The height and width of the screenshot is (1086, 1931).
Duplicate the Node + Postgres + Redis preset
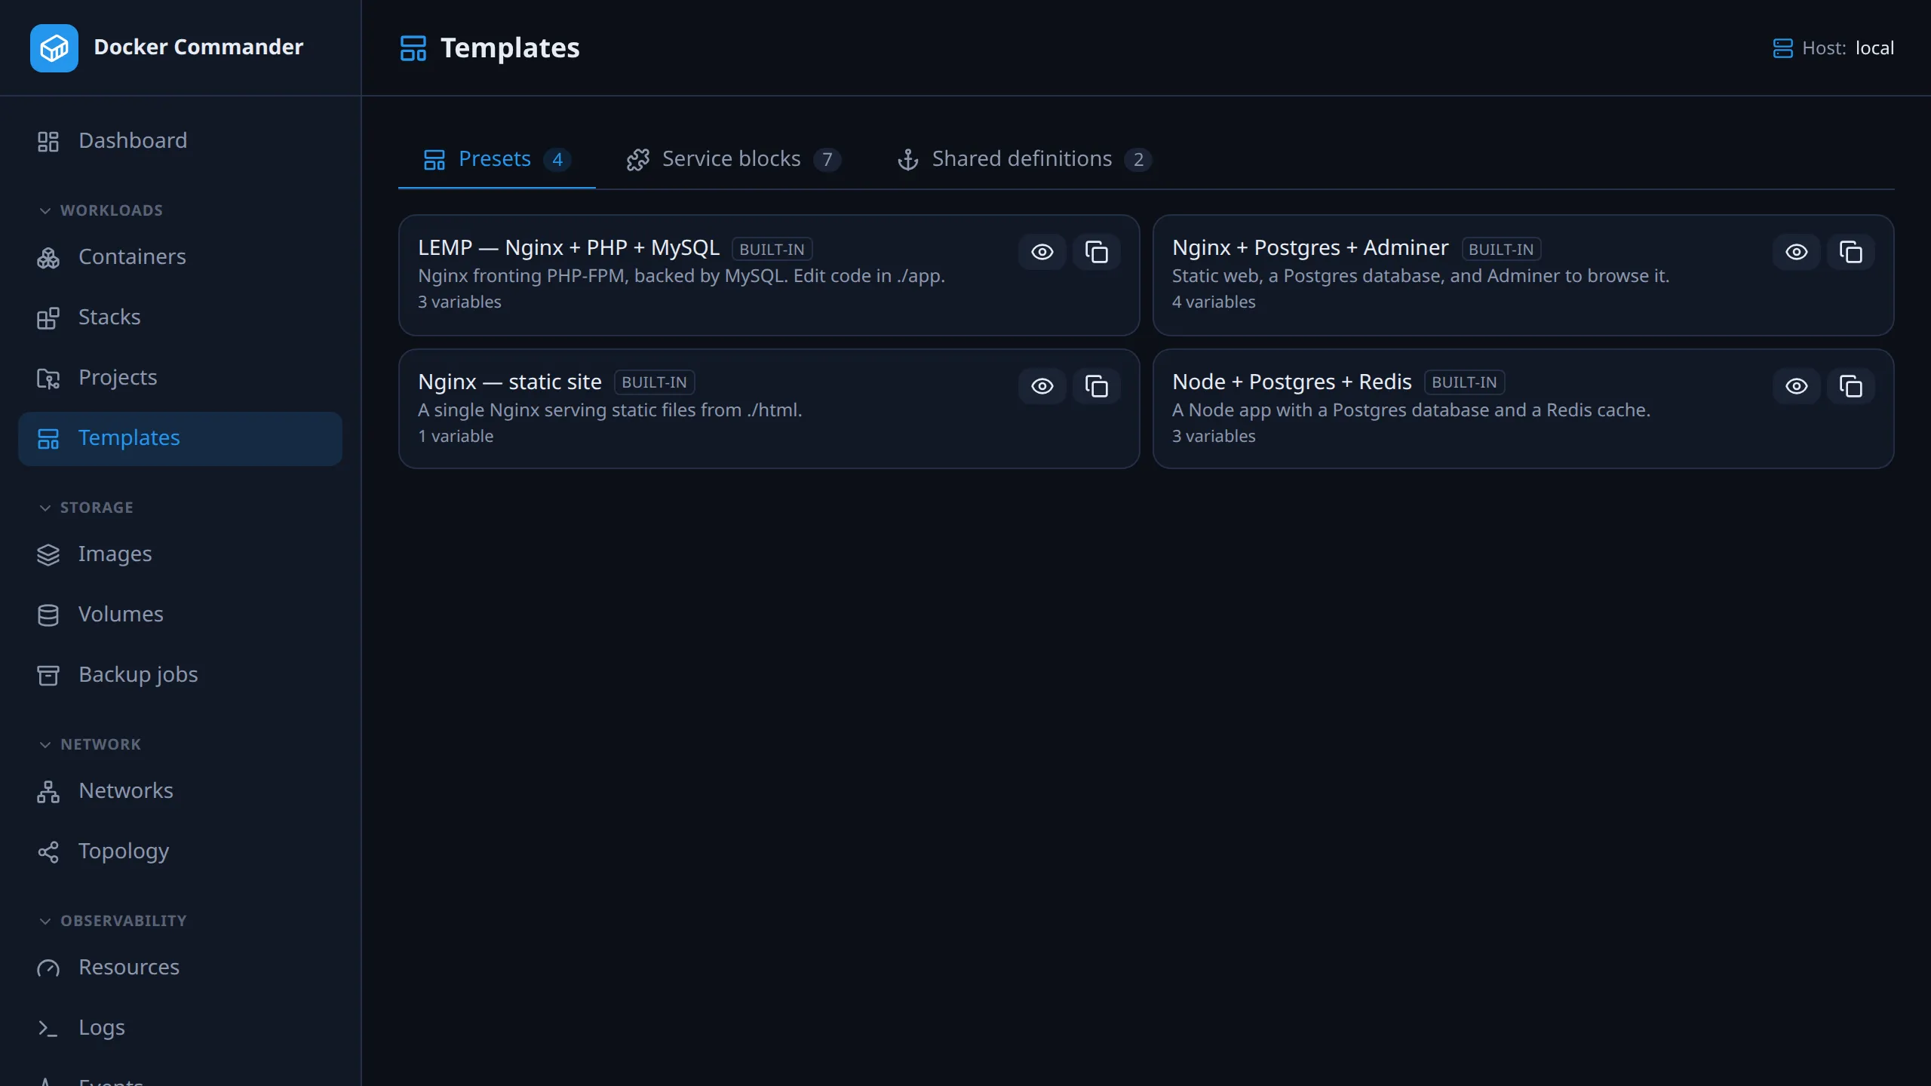[x=1850, y=386]
